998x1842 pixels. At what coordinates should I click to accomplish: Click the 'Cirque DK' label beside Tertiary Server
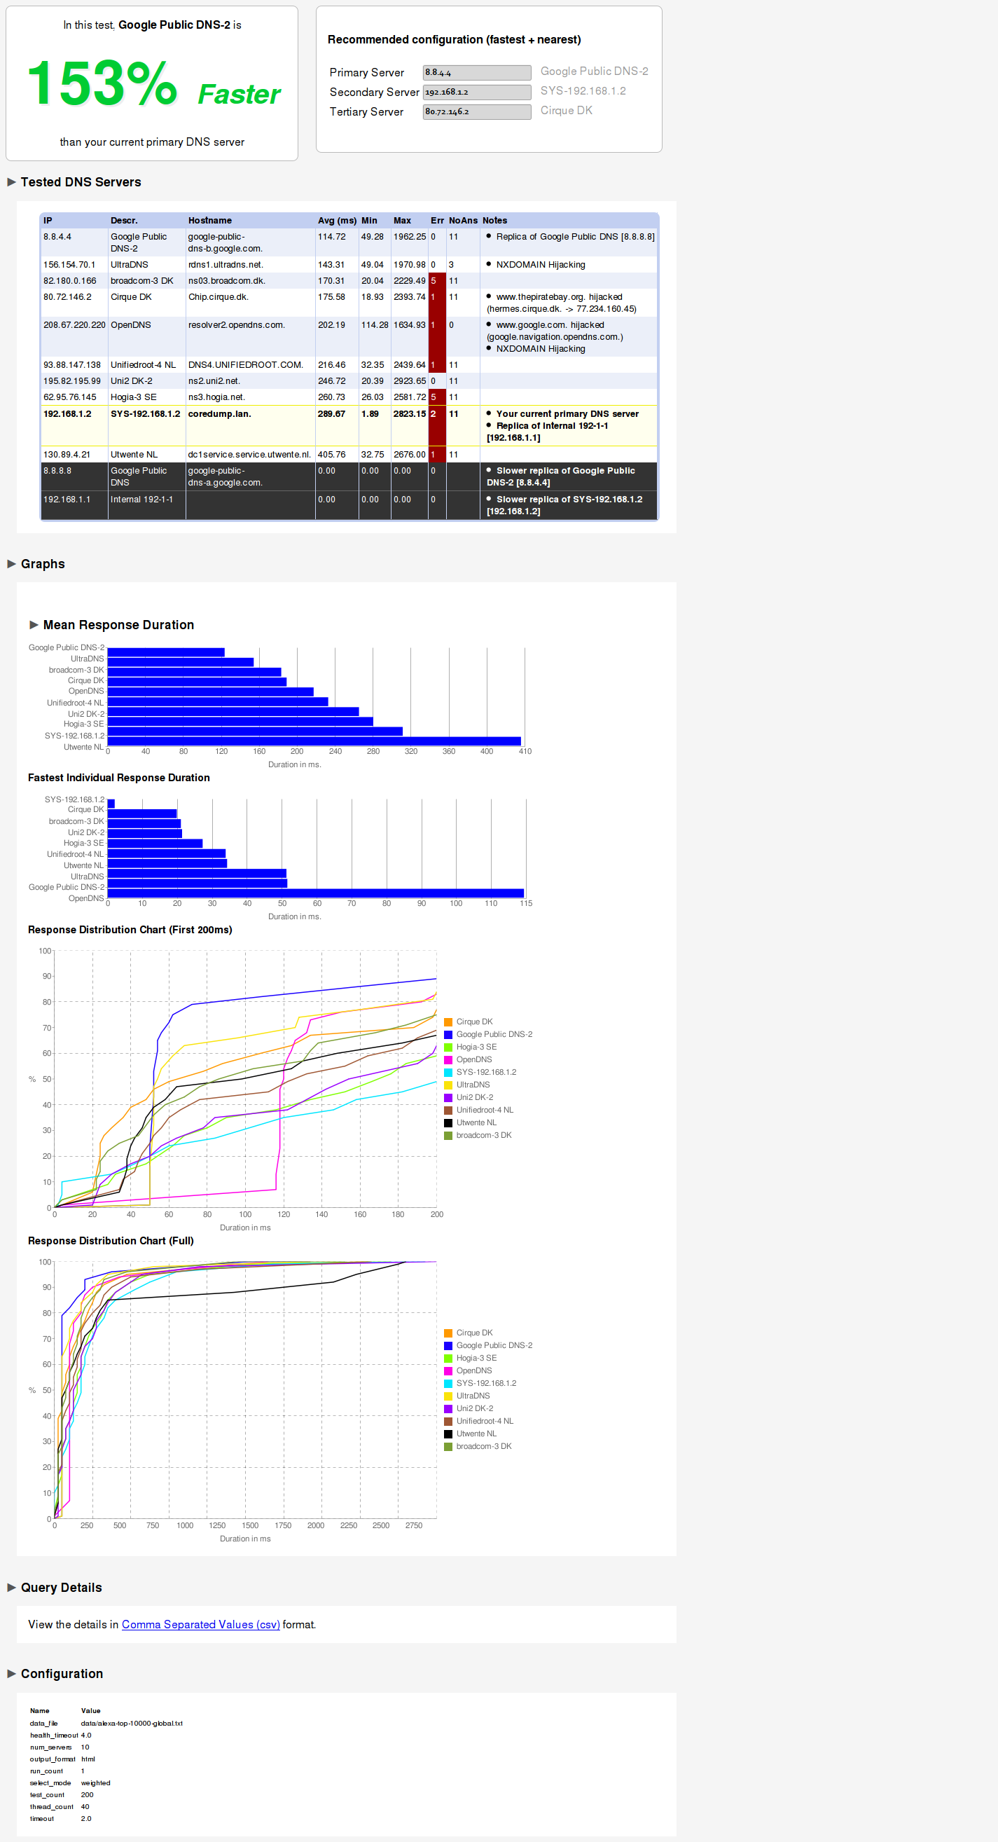point(566,111)
